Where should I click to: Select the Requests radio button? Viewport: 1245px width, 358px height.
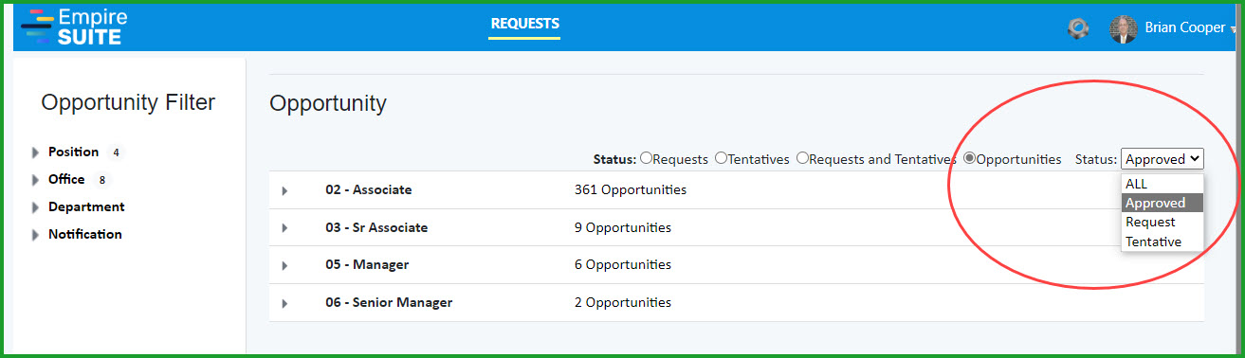[x=647, y=158]
